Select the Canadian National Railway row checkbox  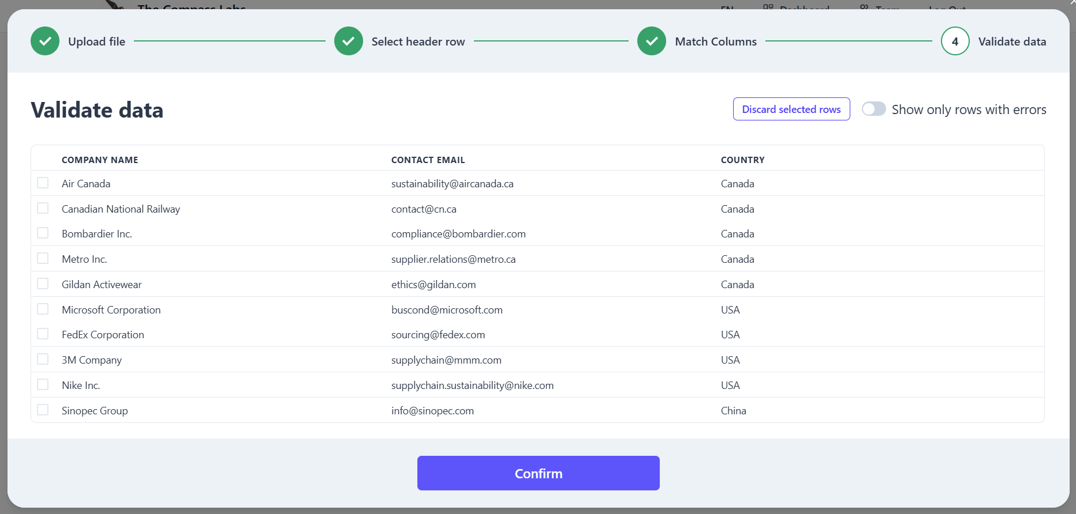[43, 208]
